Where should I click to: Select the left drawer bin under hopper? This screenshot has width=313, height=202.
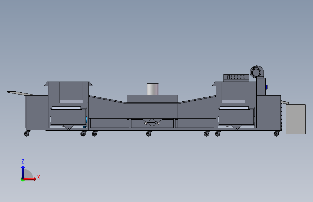coord(68,117)
